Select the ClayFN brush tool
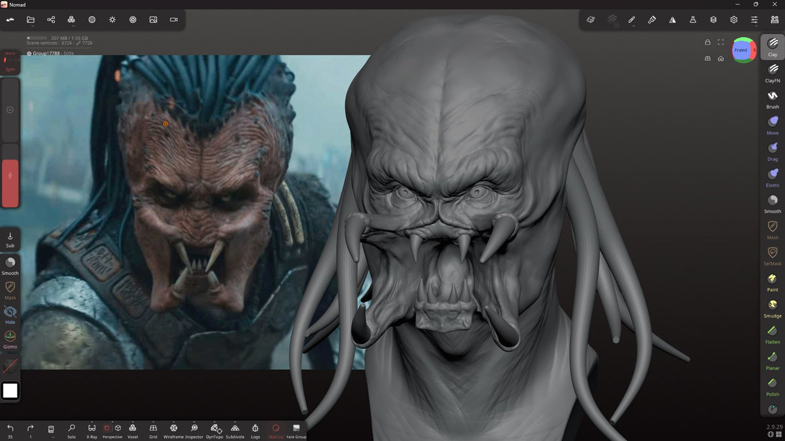Image resolution: width=785 pixels, height=441 pixels. [x=773, y=73]
